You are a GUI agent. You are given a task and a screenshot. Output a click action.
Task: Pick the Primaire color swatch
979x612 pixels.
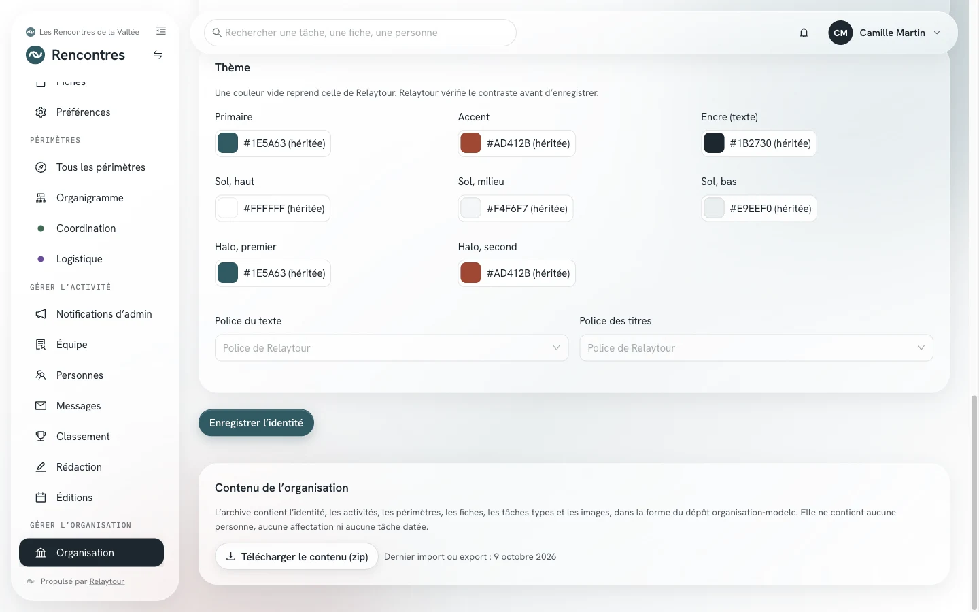(228, 143)
